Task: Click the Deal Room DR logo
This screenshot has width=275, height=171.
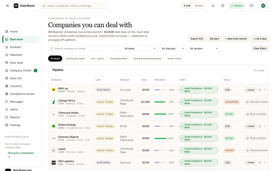Action: click(16, 6)
